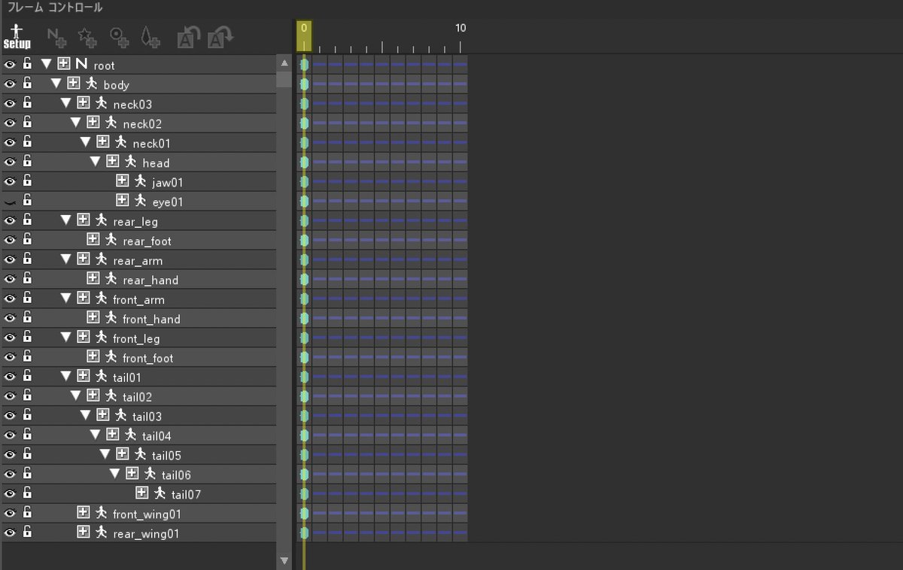
Task: Click the bone figure icon beside tail07
Action: point(160,494)
